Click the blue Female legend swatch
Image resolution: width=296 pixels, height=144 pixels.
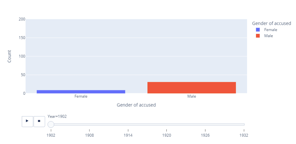coord(258,30)
